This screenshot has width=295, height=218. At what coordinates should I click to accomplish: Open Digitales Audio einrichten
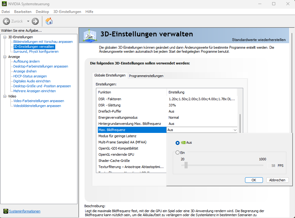tap(32, 81)
